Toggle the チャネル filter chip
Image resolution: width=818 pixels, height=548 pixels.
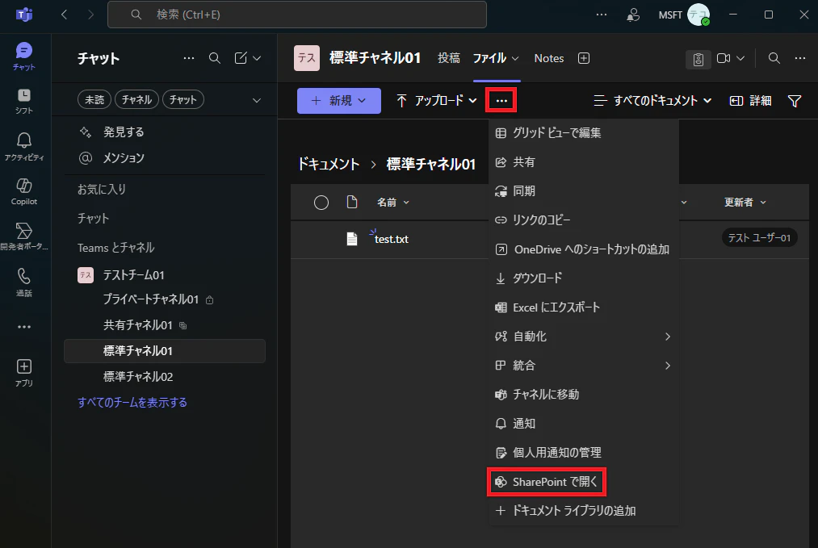click(x=136, y=99)
